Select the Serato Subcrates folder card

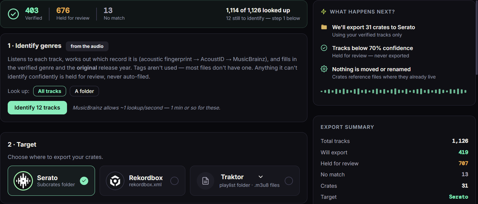51,181
